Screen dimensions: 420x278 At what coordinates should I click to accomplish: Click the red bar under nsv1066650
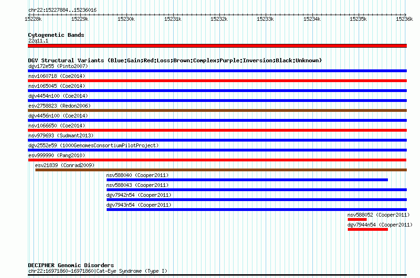pyautogui.click(x=217, y=130)
